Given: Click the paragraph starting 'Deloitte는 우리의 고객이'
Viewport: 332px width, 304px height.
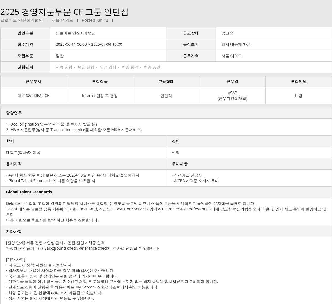Looking at the screenshot, I should (x=166, y=212).
